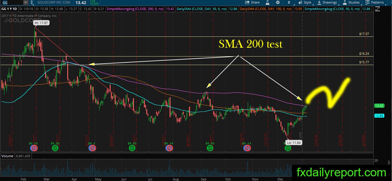Click the May label on time axis

coord(98,179)
